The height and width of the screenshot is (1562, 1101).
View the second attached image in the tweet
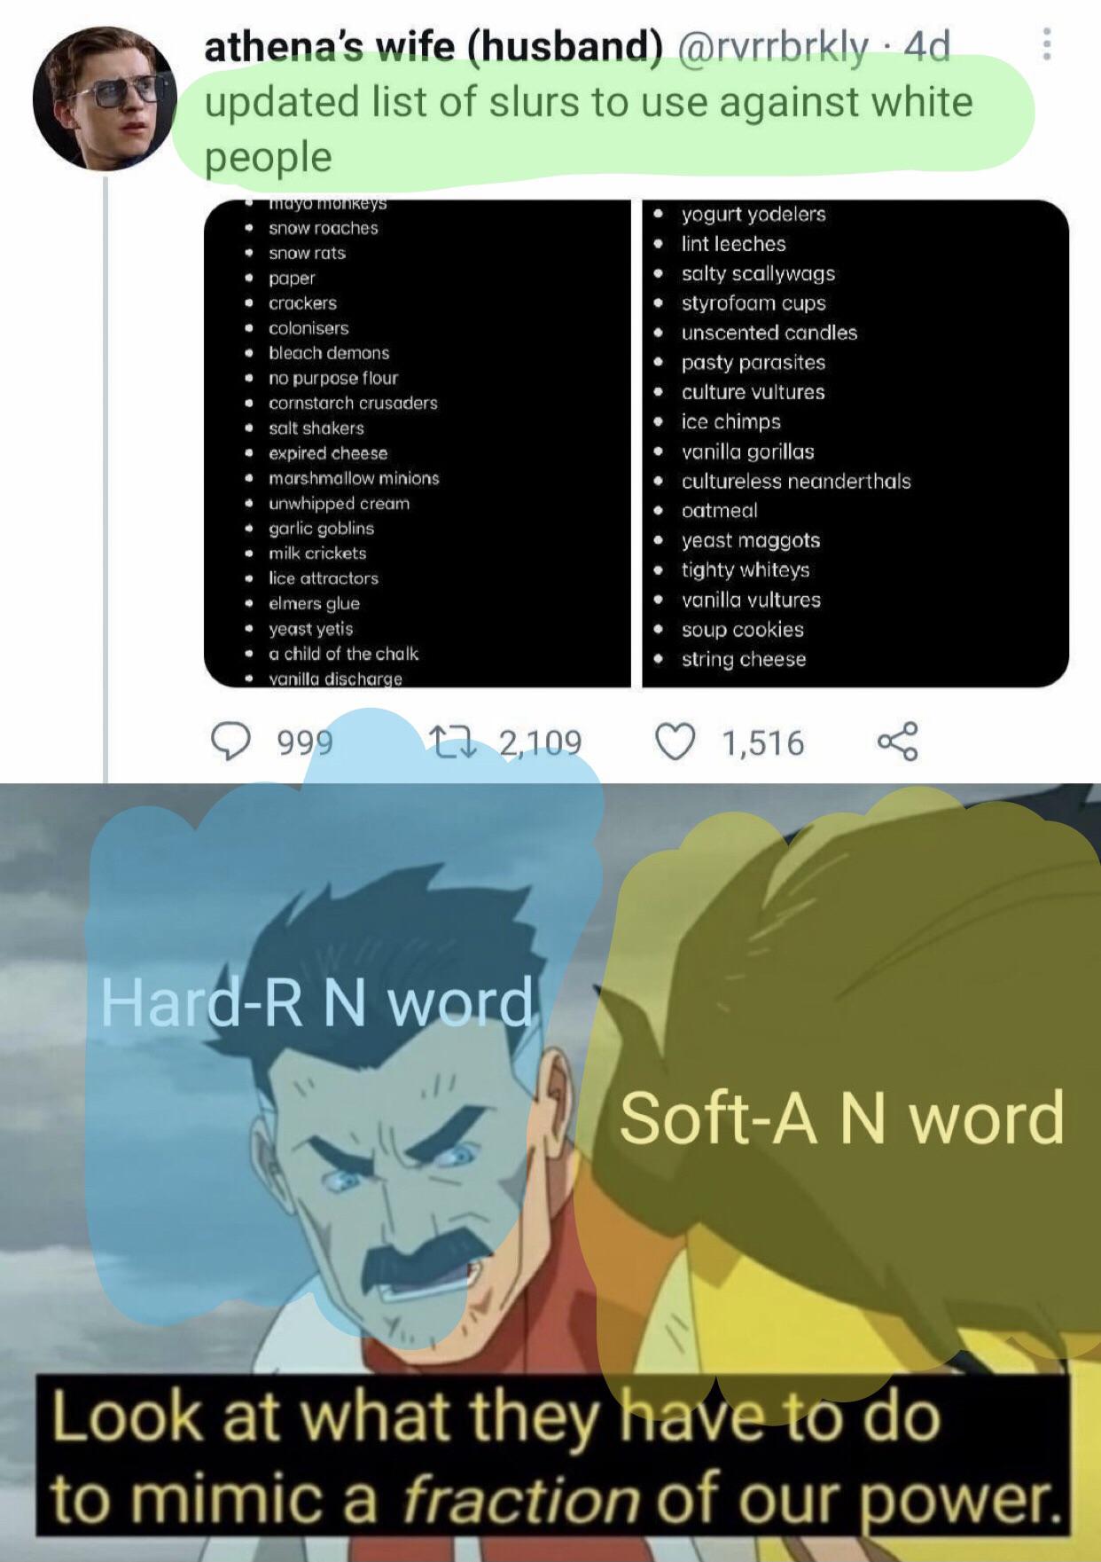click(x=855, y=443)
